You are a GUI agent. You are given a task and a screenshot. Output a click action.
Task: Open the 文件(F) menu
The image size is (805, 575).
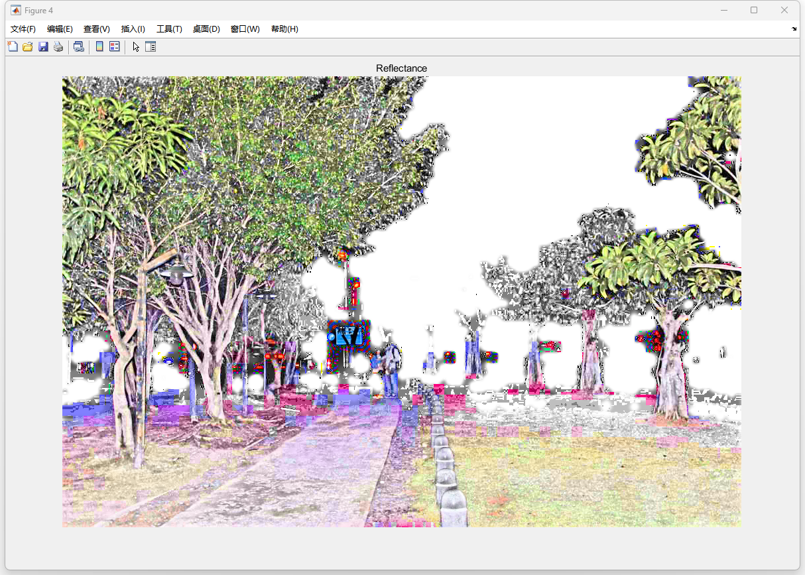(x=23, y=29)
